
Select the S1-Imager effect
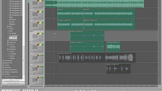click(x=13, y=33)
